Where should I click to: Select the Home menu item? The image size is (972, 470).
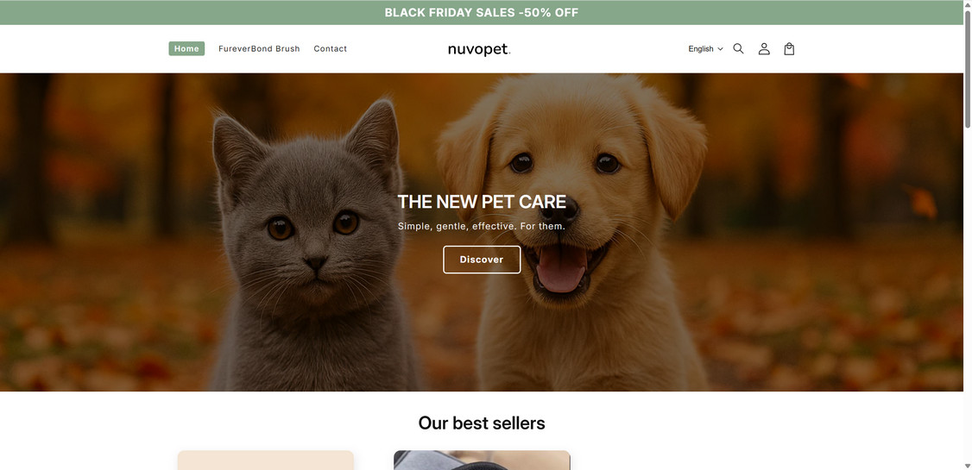(186, 48)
